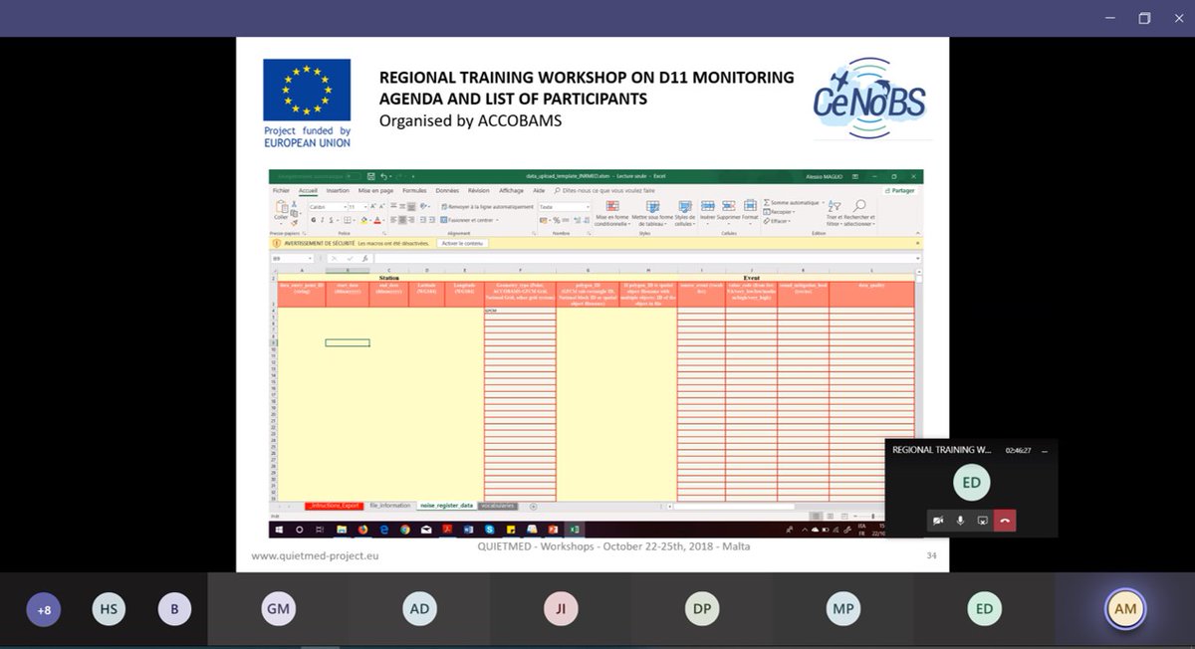Screen dimensions: 1195x649
Task: Open Firefox from the shared taskbar
Action: click(x=362, y=530)
